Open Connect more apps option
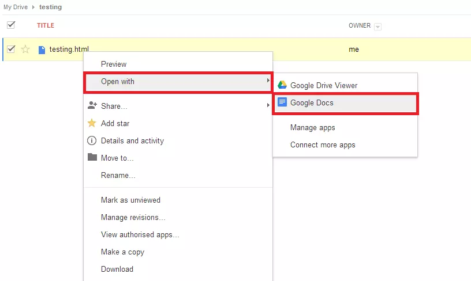This screenshot has width=471, height=281. 323,145
